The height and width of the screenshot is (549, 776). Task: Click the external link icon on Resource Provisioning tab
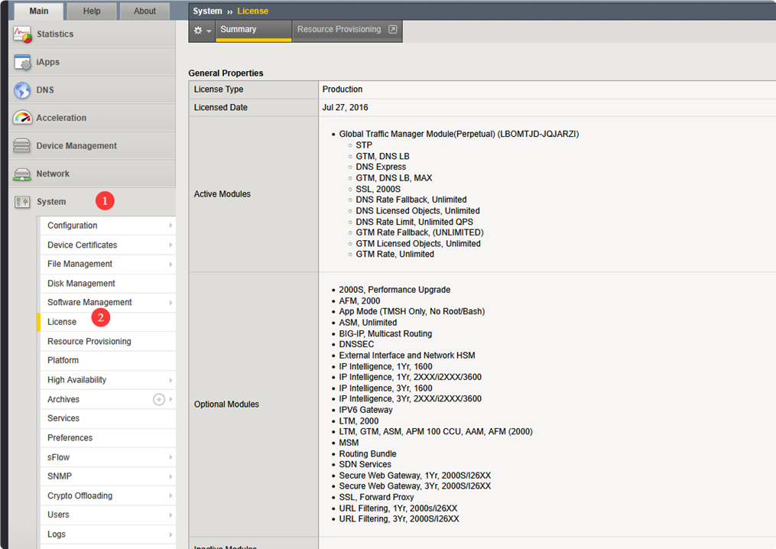click(x=392, y=29)
